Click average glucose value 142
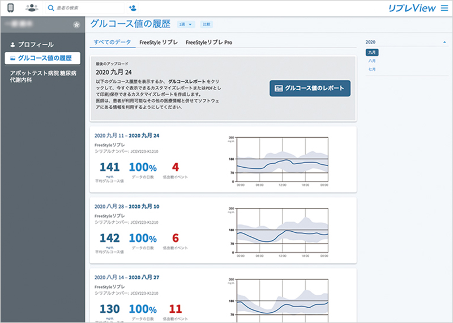This screenshot has width=453, height=323. pos(109,238)
